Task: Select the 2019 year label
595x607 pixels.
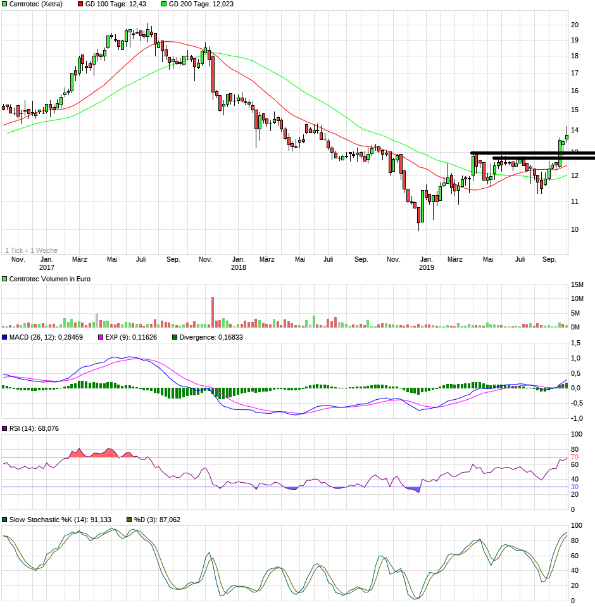Action: [426, 268]
